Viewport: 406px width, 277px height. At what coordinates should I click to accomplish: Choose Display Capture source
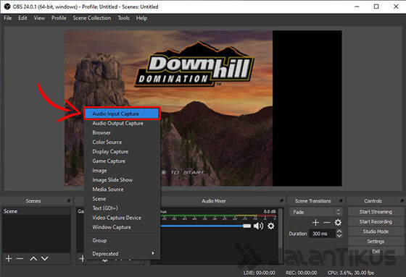coord(122,152)
